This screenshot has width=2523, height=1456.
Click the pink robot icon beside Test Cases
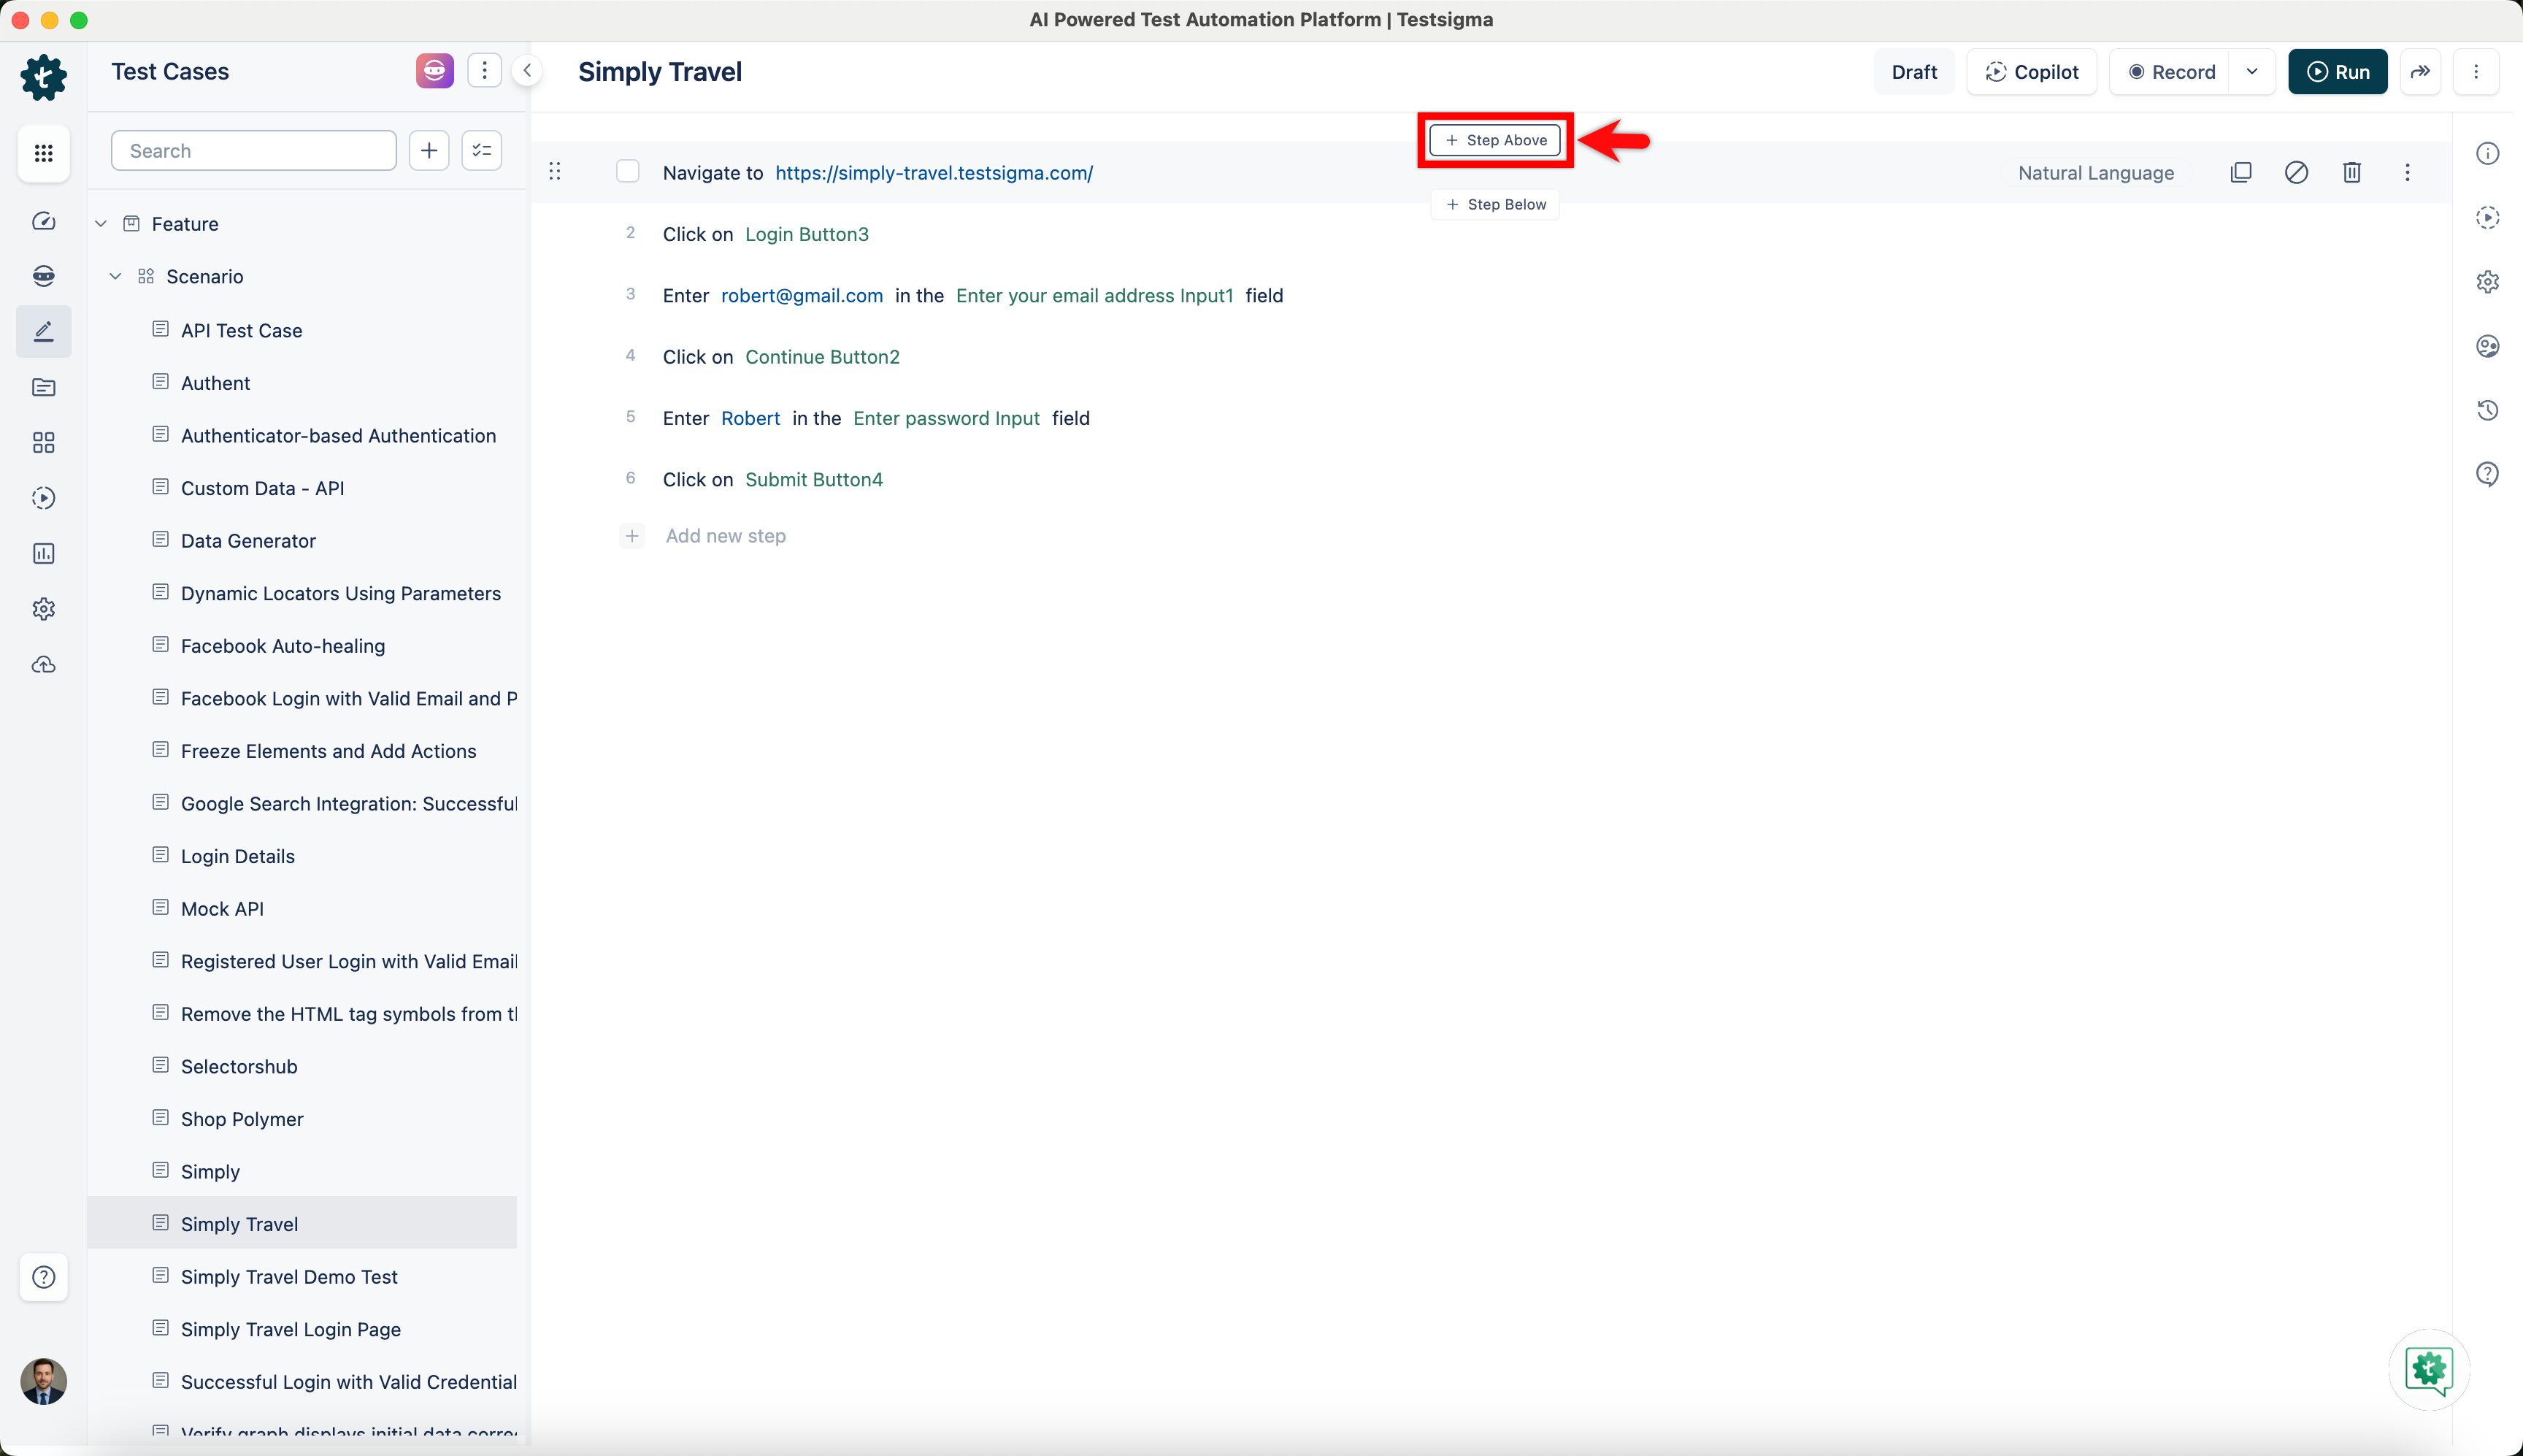(x=435, y=71)
